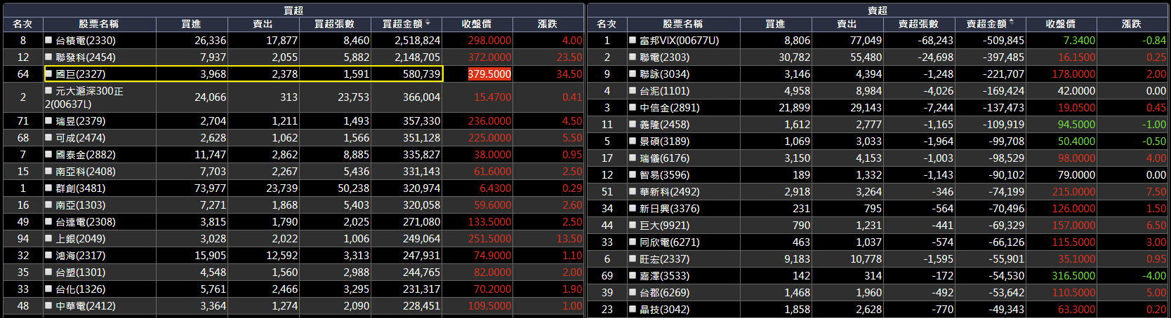
Task: Toggle the checkbox for 國巨(2327)
Action: (x=48, y=74)
